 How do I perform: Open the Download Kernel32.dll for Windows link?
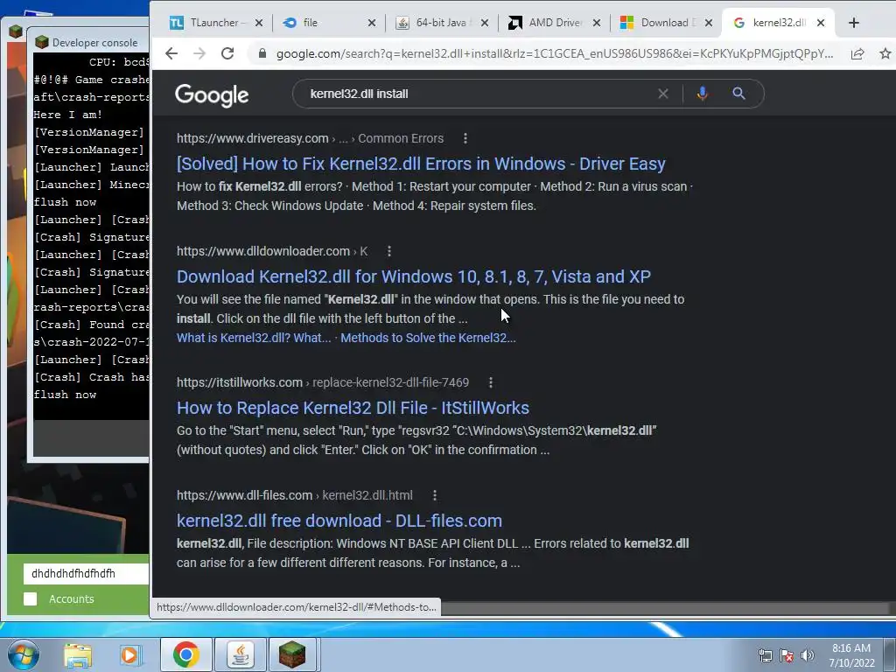tap(414, 276)
